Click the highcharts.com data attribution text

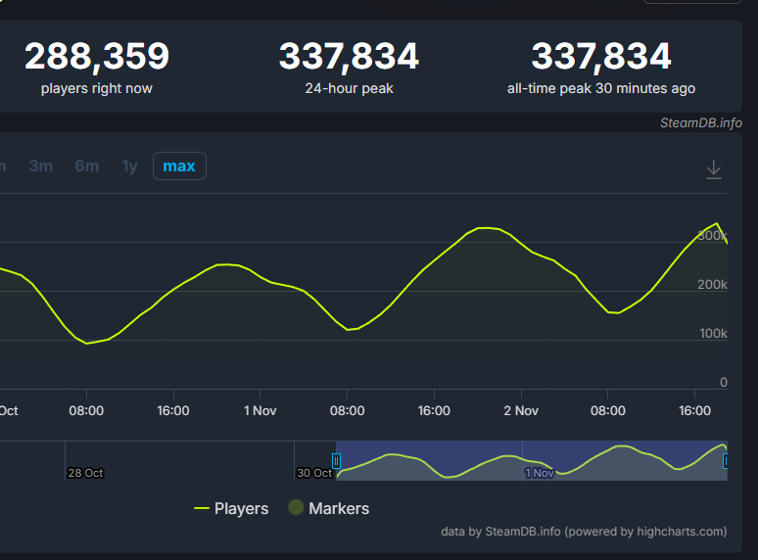tap(584, 532)
